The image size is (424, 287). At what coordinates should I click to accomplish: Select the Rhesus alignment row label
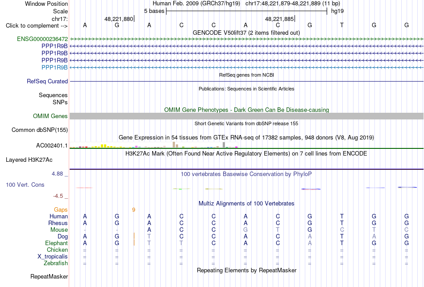point(58,223)
